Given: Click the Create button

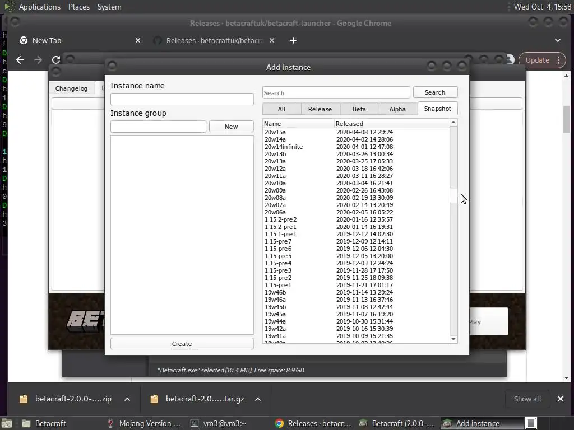Looking at the screenshot, I should (x=182, y=344).
